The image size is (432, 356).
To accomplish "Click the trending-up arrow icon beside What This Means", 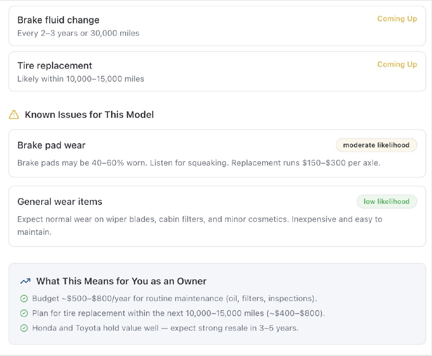I will (x=25, y=281).
